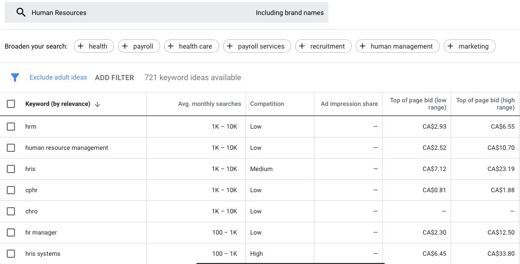Click the search magnifier icon

point(21,12)
